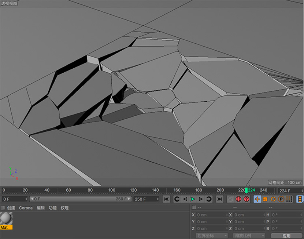Toggle point level animation dots icon
This screenshot has height=239, width=304.
[289, 199]
